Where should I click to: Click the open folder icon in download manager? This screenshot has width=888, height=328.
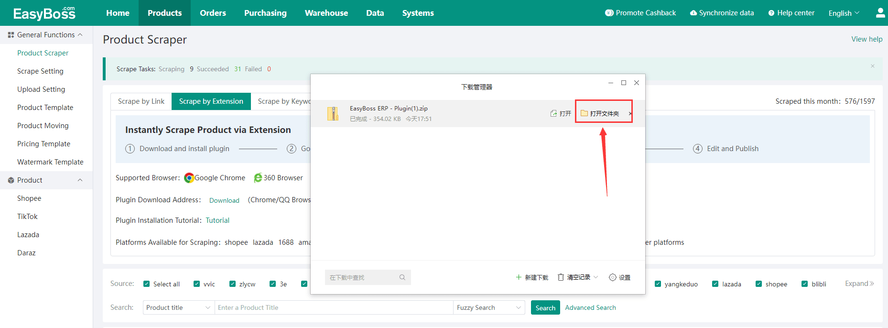pos(584,113)
